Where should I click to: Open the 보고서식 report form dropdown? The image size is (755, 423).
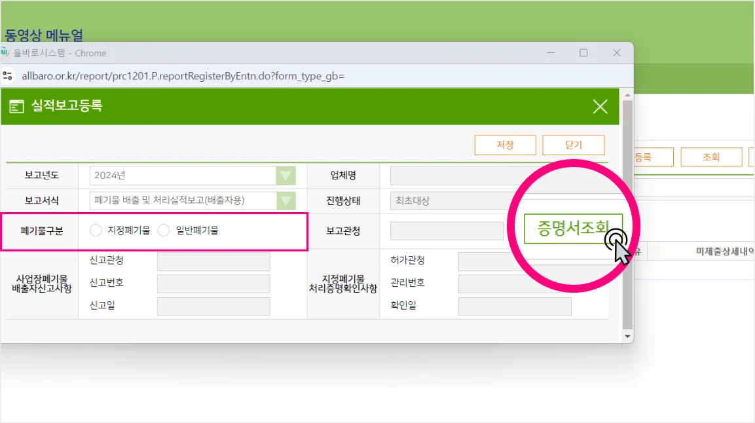point(286,201)
